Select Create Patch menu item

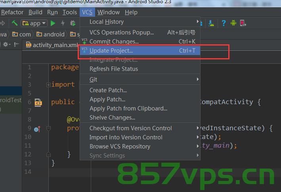coord(140,90)
